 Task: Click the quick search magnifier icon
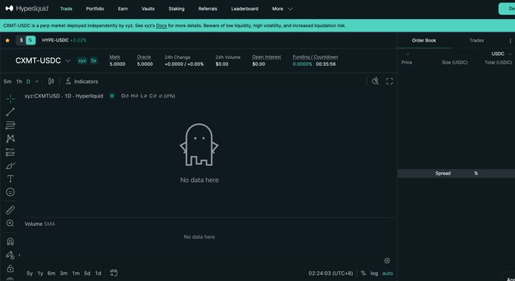[x=375, y=82]
